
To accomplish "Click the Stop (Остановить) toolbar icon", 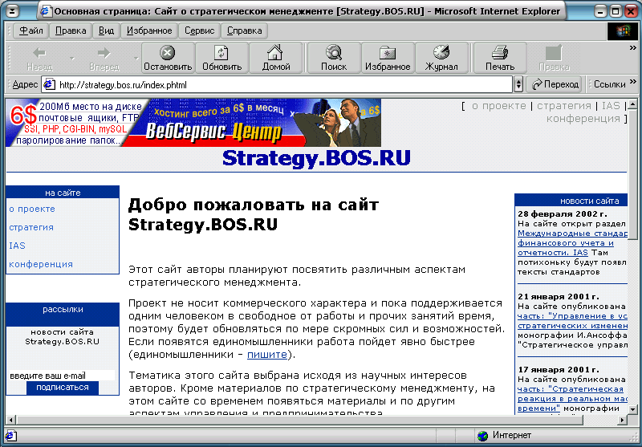I will tap(168, 58).
